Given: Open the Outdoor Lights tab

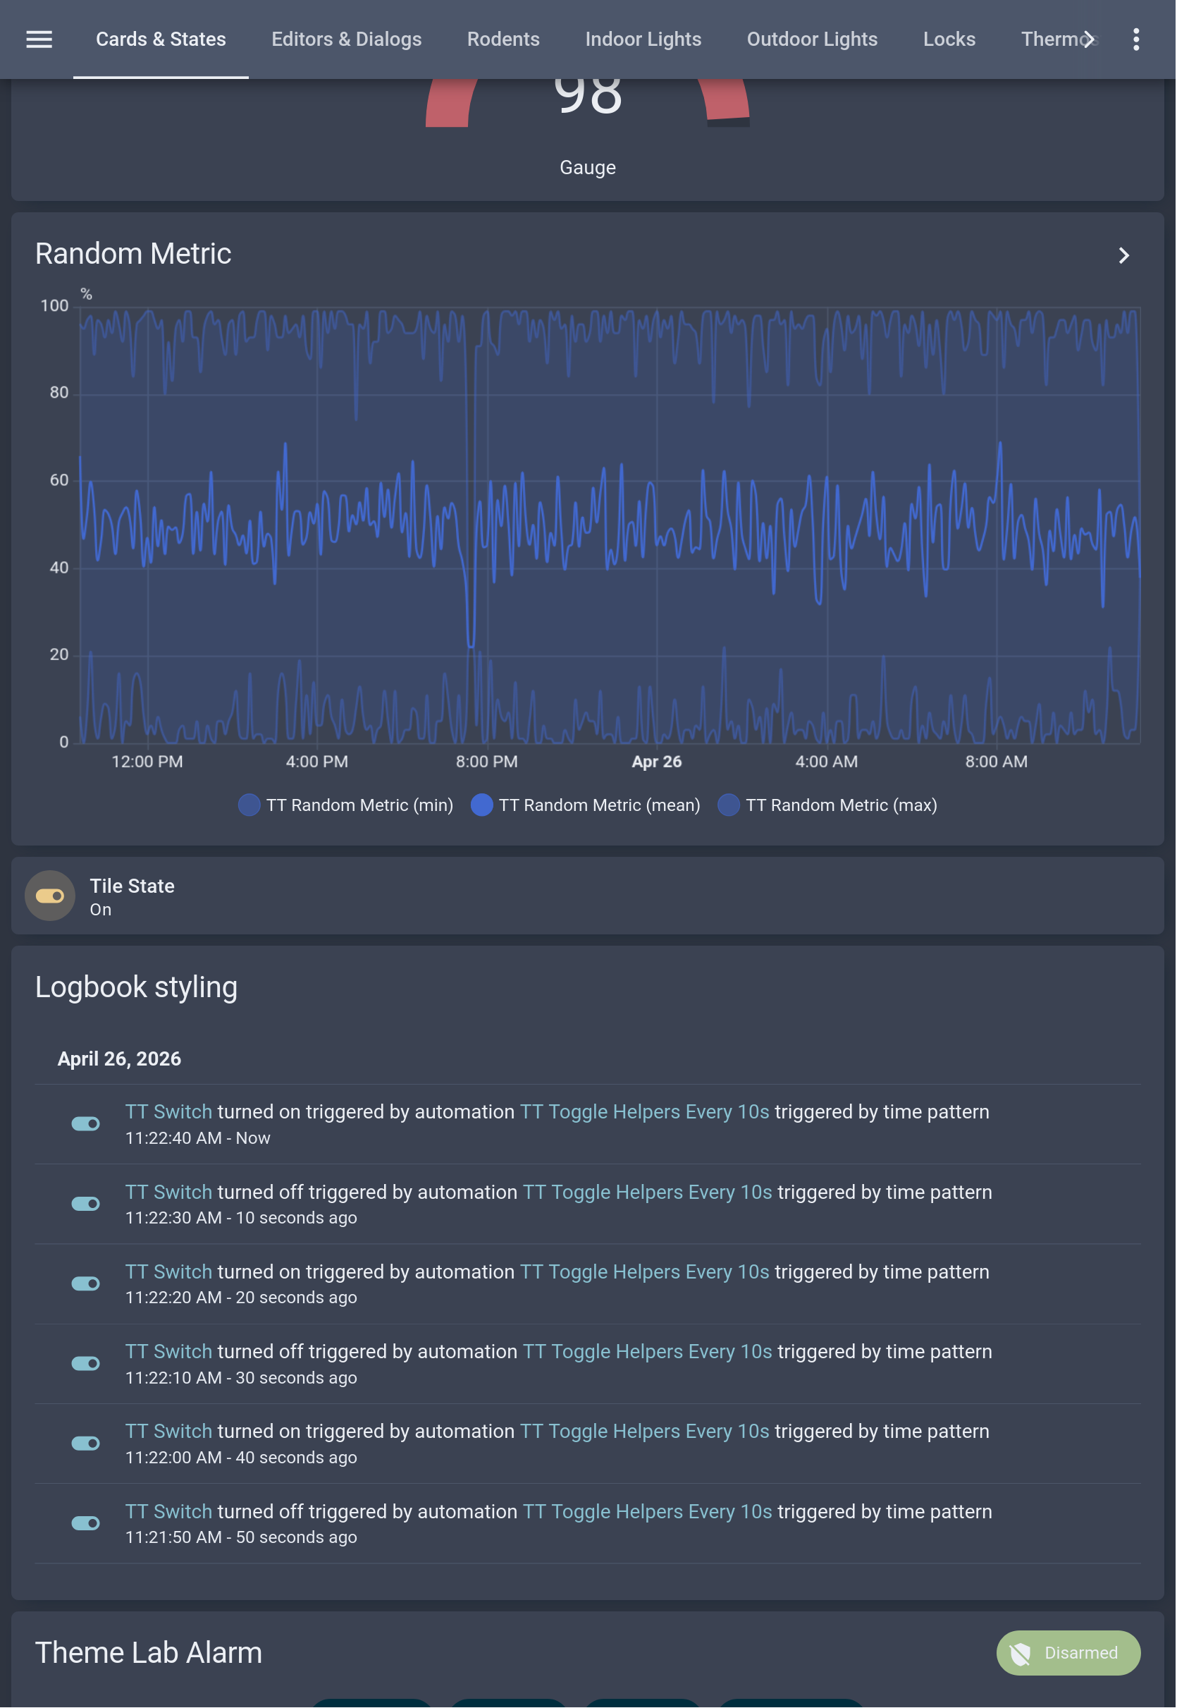Looking at the screenshot, I should [813, 39].
